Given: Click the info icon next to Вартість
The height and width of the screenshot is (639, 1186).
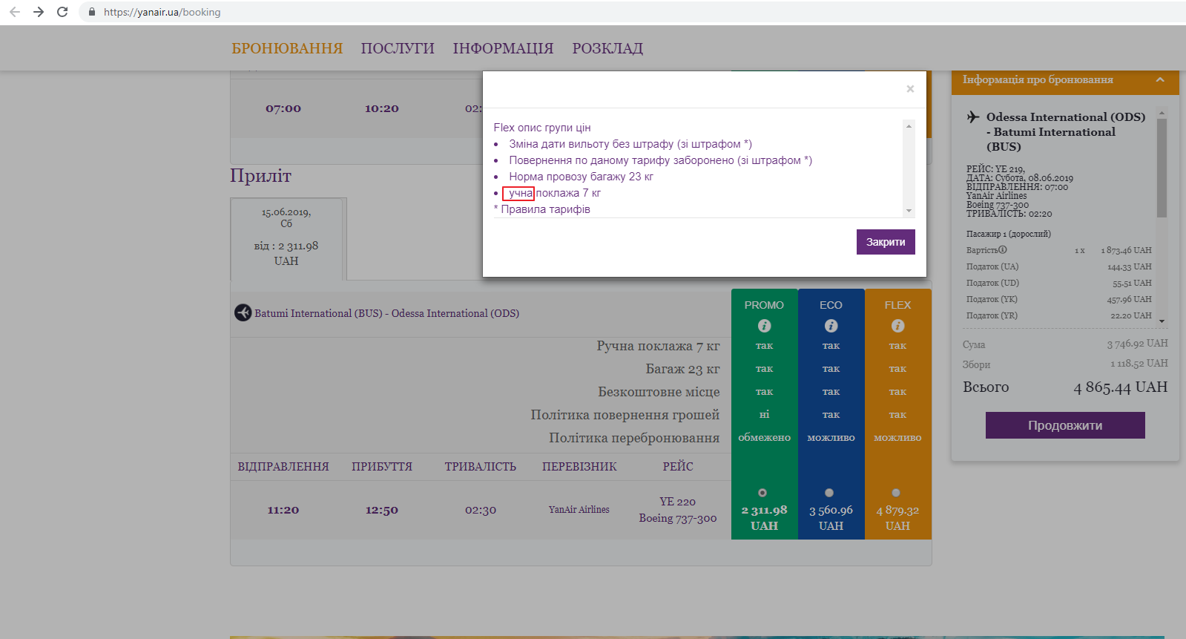Looking at the screenshot, I should click(x=1003, y=250).
